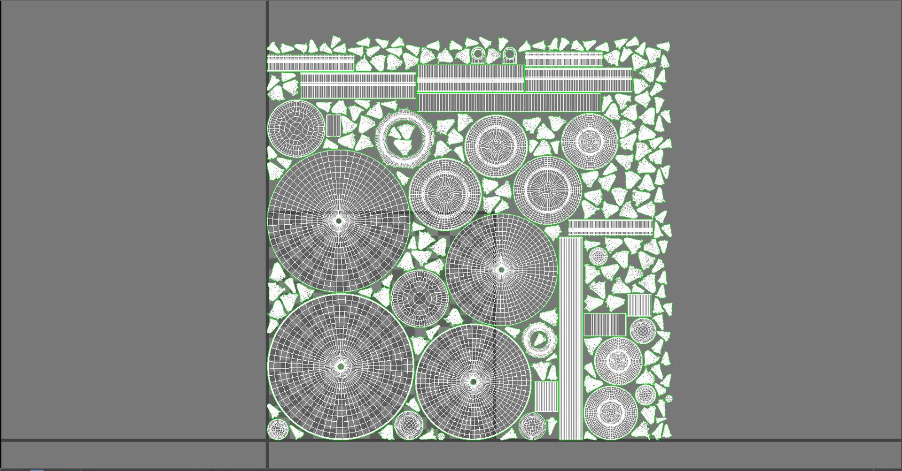
Task: Click center of the large middle disc island
Action: (501, 270)
